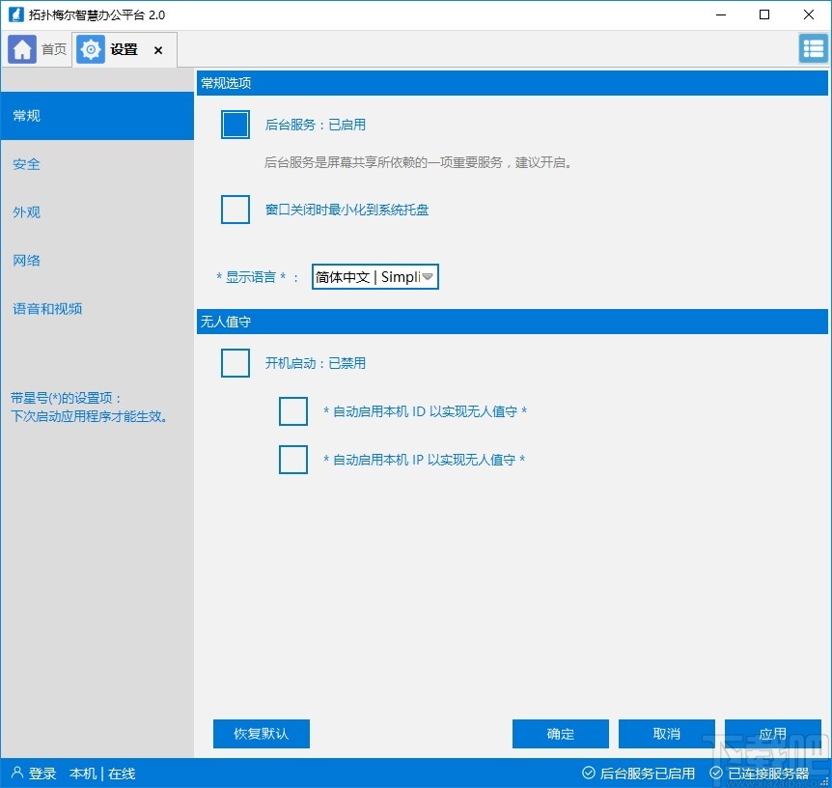The height and width of the screenshot is (788, 832).
Task: Check 自动启用本机 ID 以实现无人值守
Action: [292, 411]
